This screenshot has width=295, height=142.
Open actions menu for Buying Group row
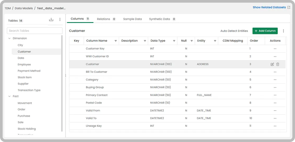pos(275,87)
